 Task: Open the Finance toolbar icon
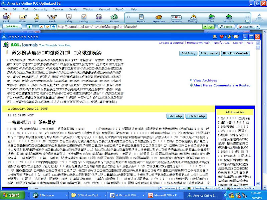[x=114, y=17]
